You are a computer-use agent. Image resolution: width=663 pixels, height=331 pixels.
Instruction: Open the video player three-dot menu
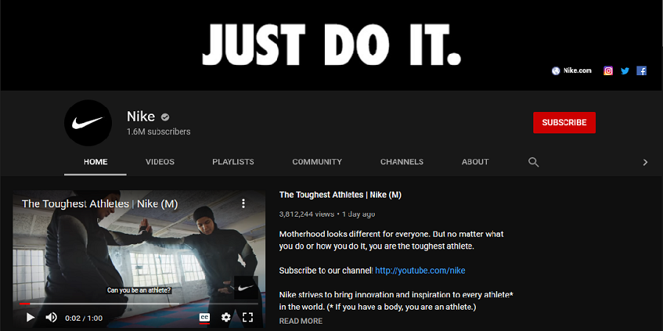(243, 203)
